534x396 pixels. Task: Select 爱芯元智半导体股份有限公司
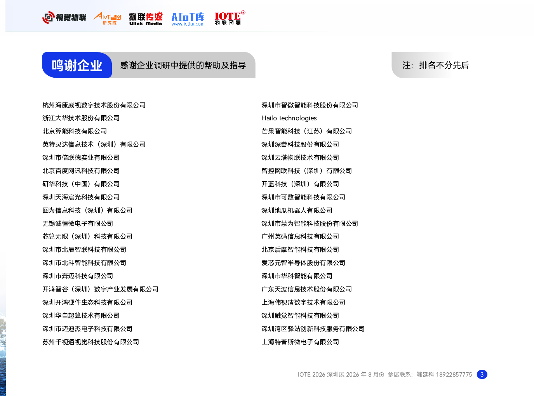(303, 263)
